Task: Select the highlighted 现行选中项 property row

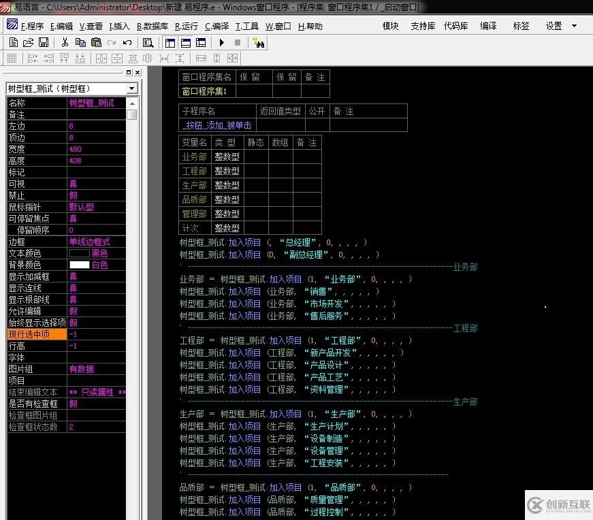Action: coord(67,334)
